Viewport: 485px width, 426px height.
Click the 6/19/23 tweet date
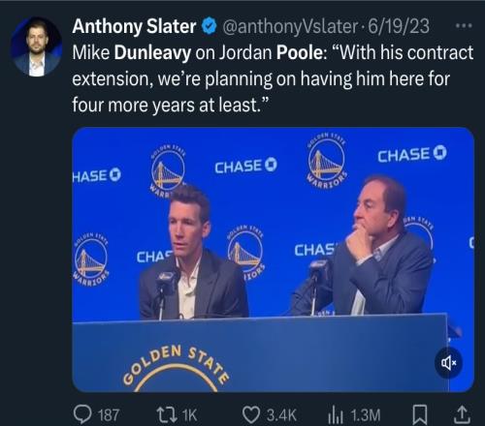point(399,26)
